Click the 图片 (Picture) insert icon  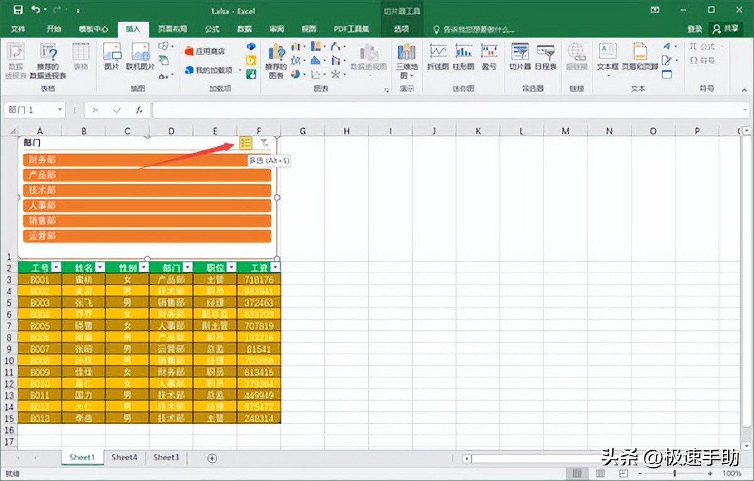[112, 57]
